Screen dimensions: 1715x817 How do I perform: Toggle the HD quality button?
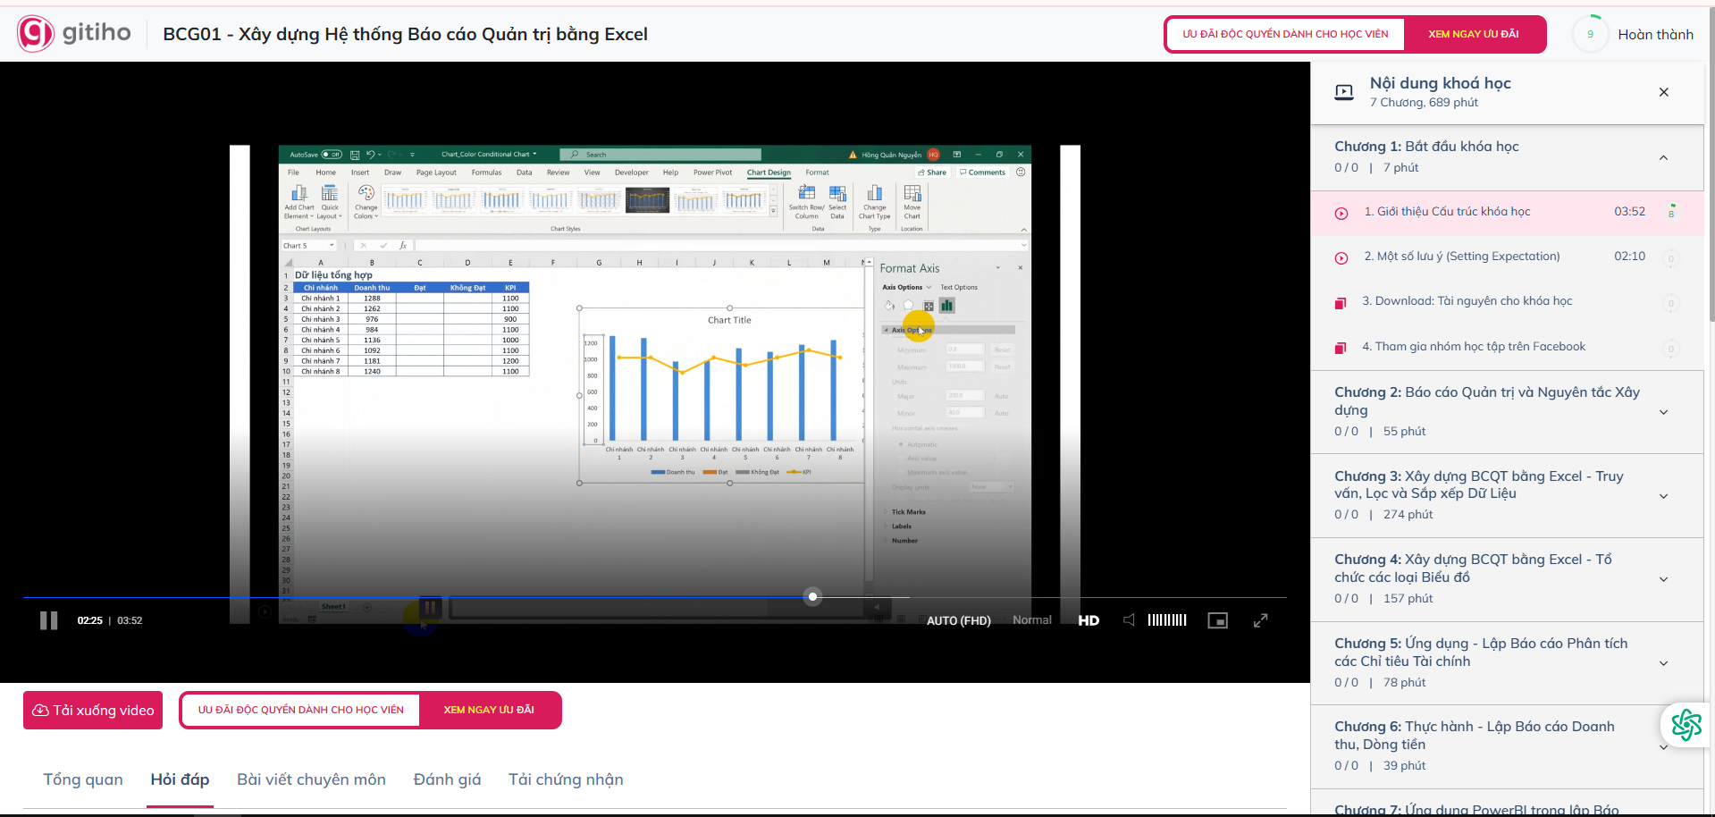point(1089,620)
